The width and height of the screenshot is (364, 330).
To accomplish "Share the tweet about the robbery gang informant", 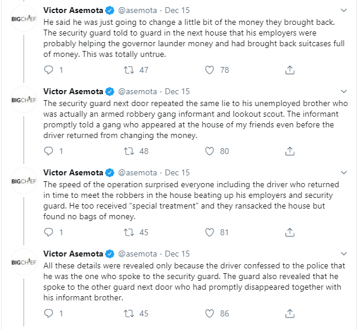I will 289,151.
